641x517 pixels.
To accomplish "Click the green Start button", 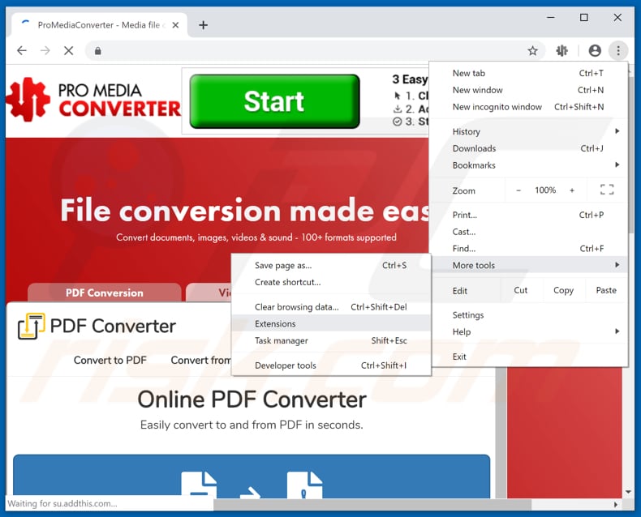I will 274,101.
